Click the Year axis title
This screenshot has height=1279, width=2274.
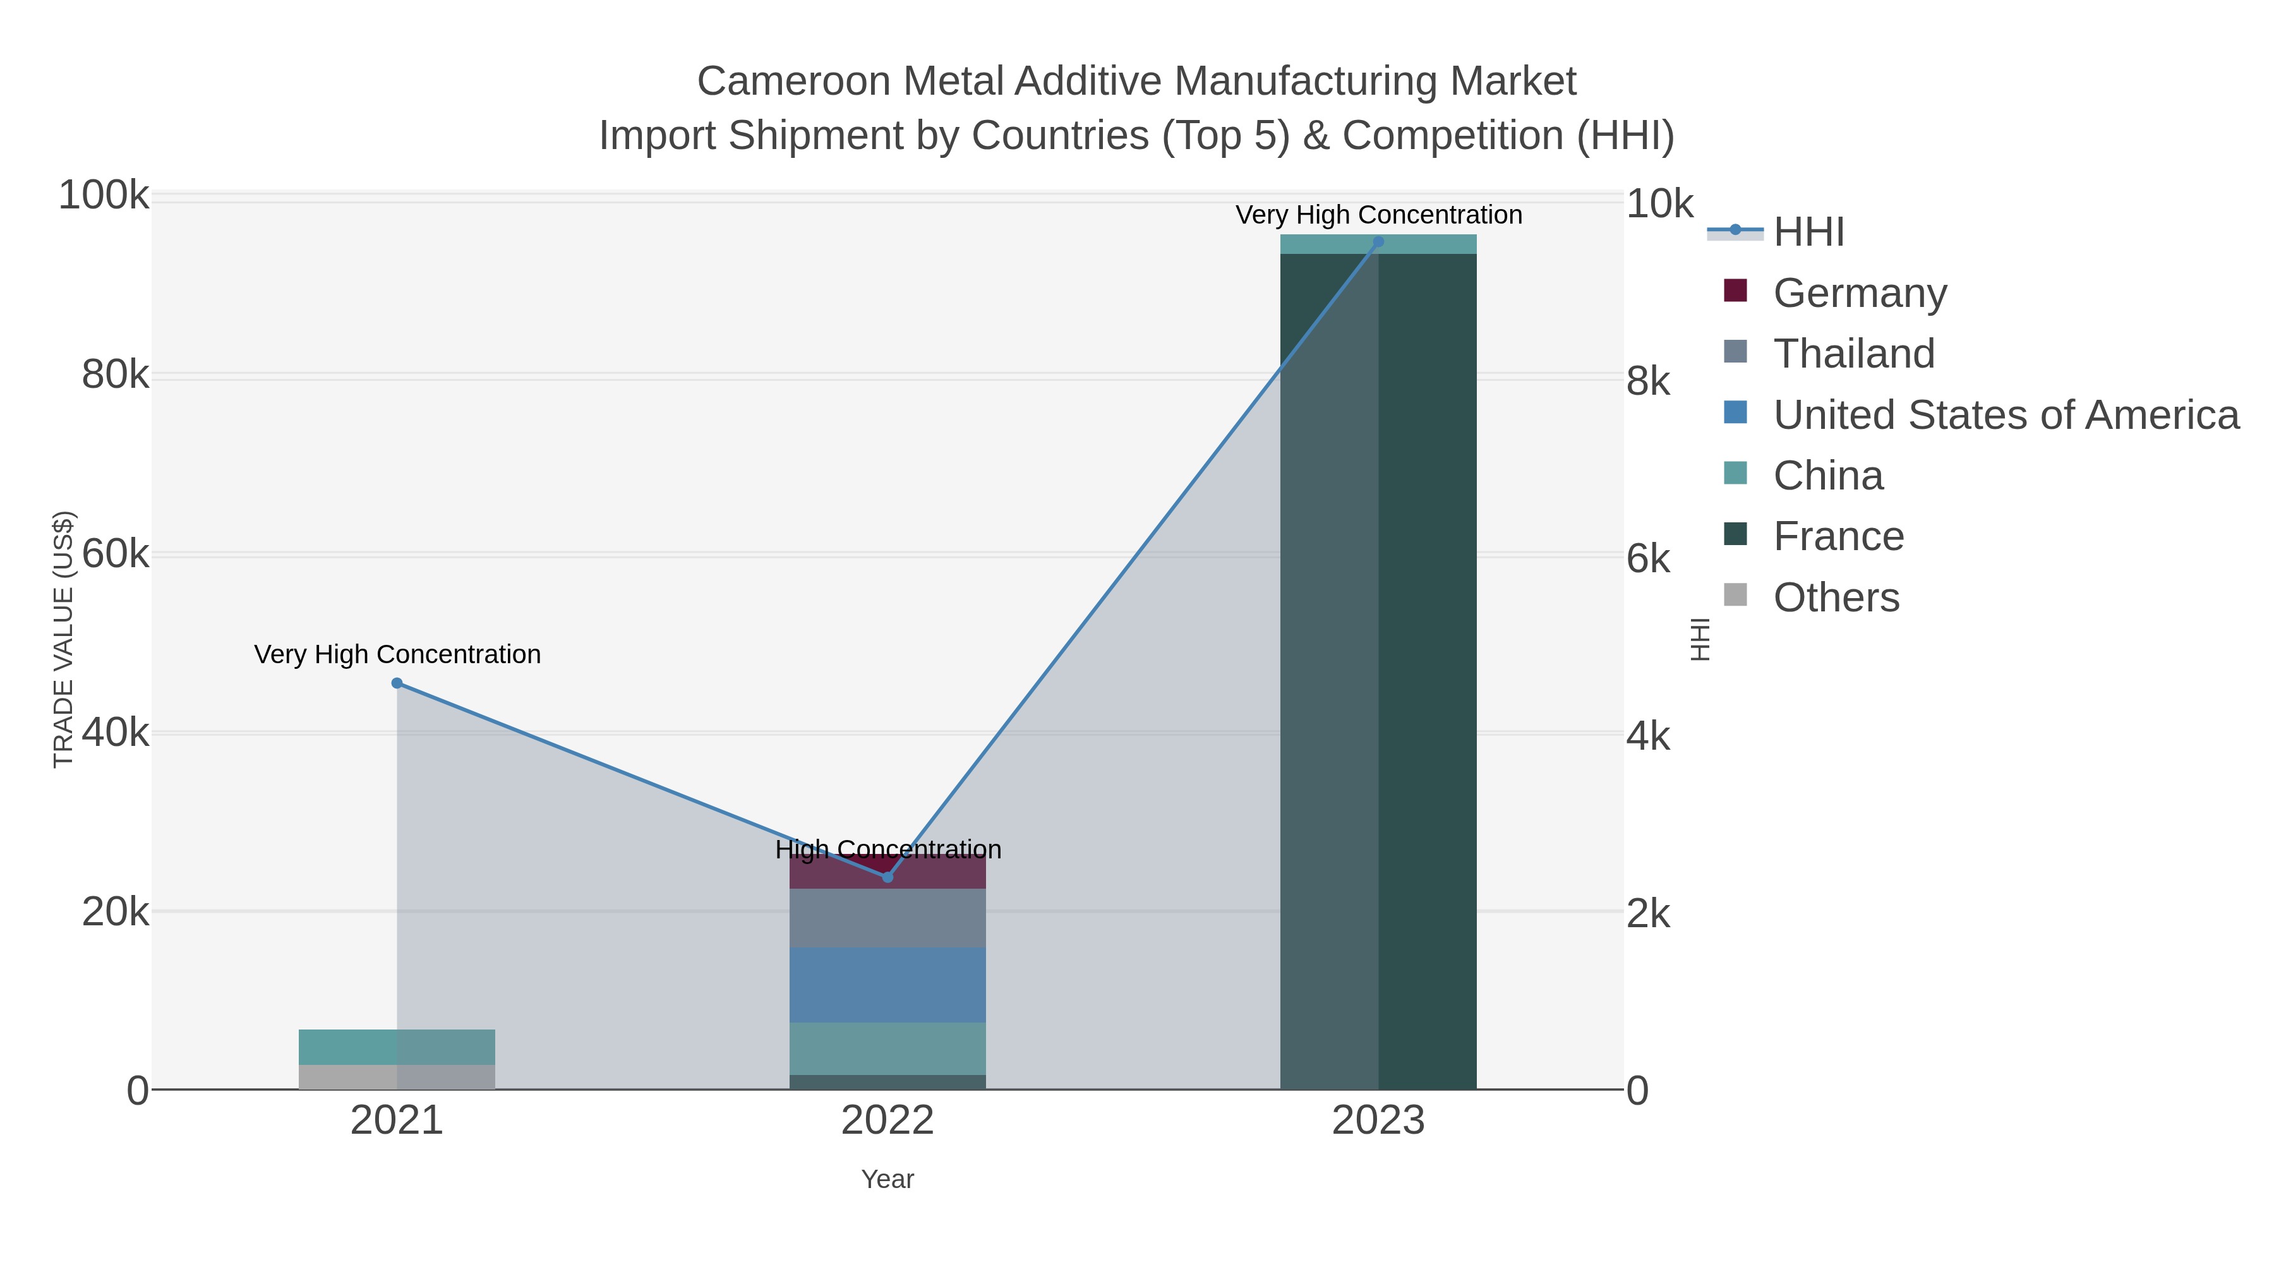point(888,1179)
